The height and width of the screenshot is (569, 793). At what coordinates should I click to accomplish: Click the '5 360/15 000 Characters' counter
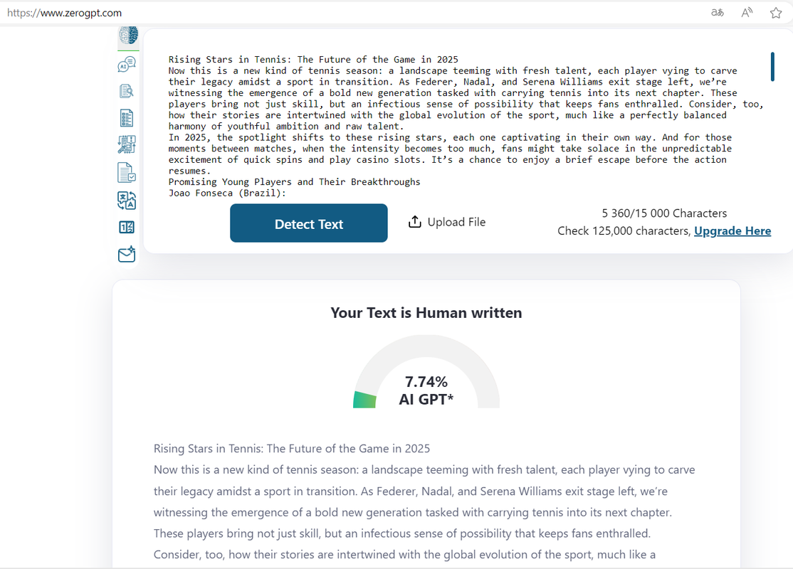[664, 213]
